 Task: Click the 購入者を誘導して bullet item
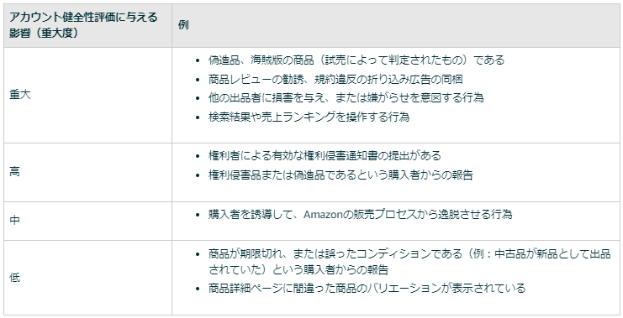click(360, 215)
